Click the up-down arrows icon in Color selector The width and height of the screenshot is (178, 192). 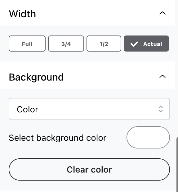[x=161, y=109]
